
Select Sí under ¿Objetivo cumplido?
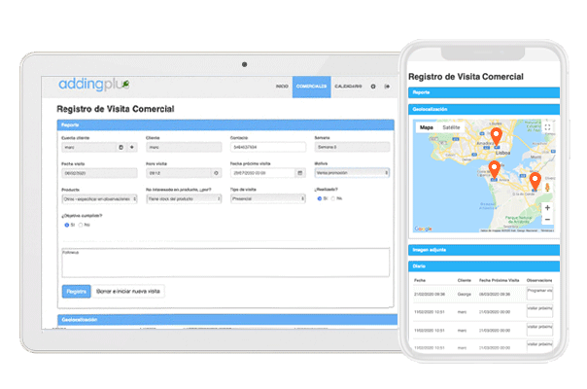pos(67,225)
